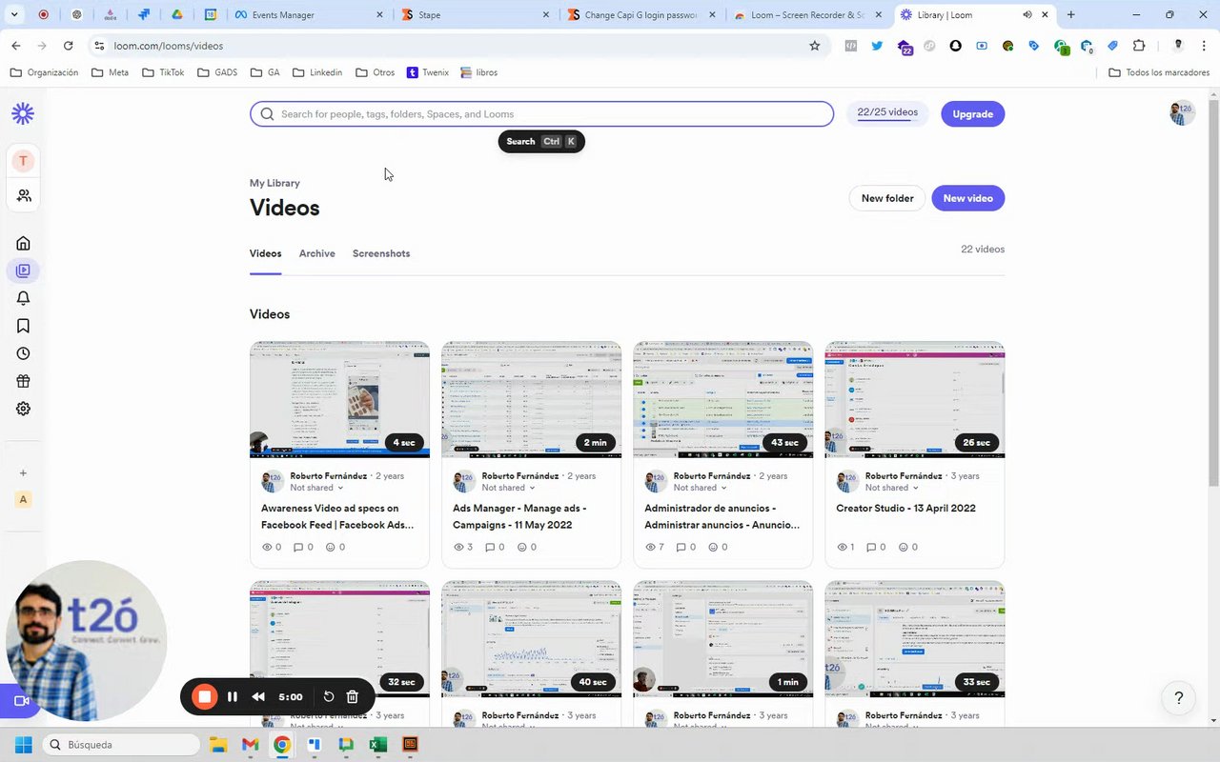Open settings gear icon in sidebar
Screen dimensions: 1220x762
coord(24,409)
